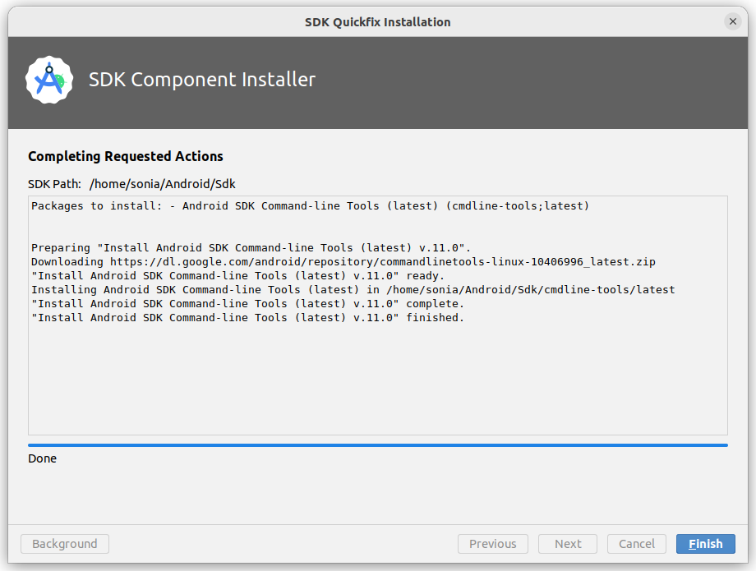Image resolution: width=756 pixels, height=571 pixels.
Task: Click the 'Completing Requested Actions' heading
Action: click(x=126, y=156)
